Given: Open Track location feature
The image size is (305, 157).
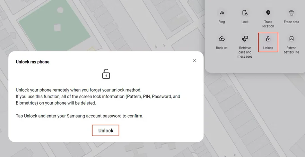Looking at the screenshot, I should pyautogui.click(x=268, y=13).
